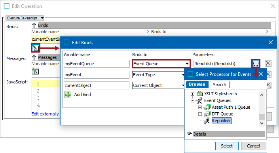Remove the myEventQueue bind with X icon
The width and height of the screenshot is (279, 153).
click(268, 63)
